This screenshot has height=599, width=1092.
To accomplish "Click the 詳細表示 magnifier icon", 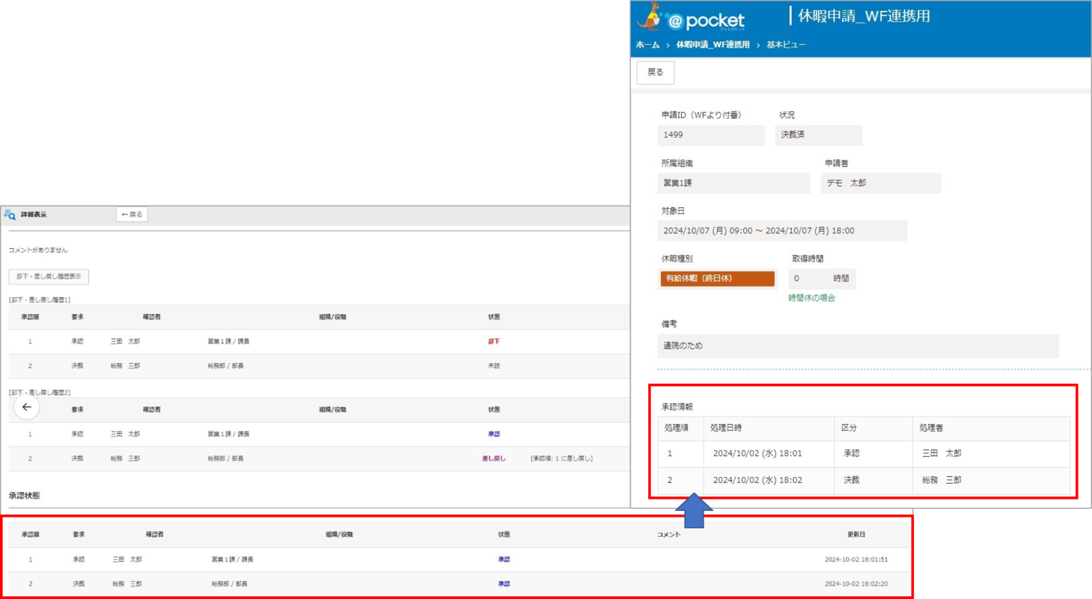I will pyautogui.click(x=10, y=214).
